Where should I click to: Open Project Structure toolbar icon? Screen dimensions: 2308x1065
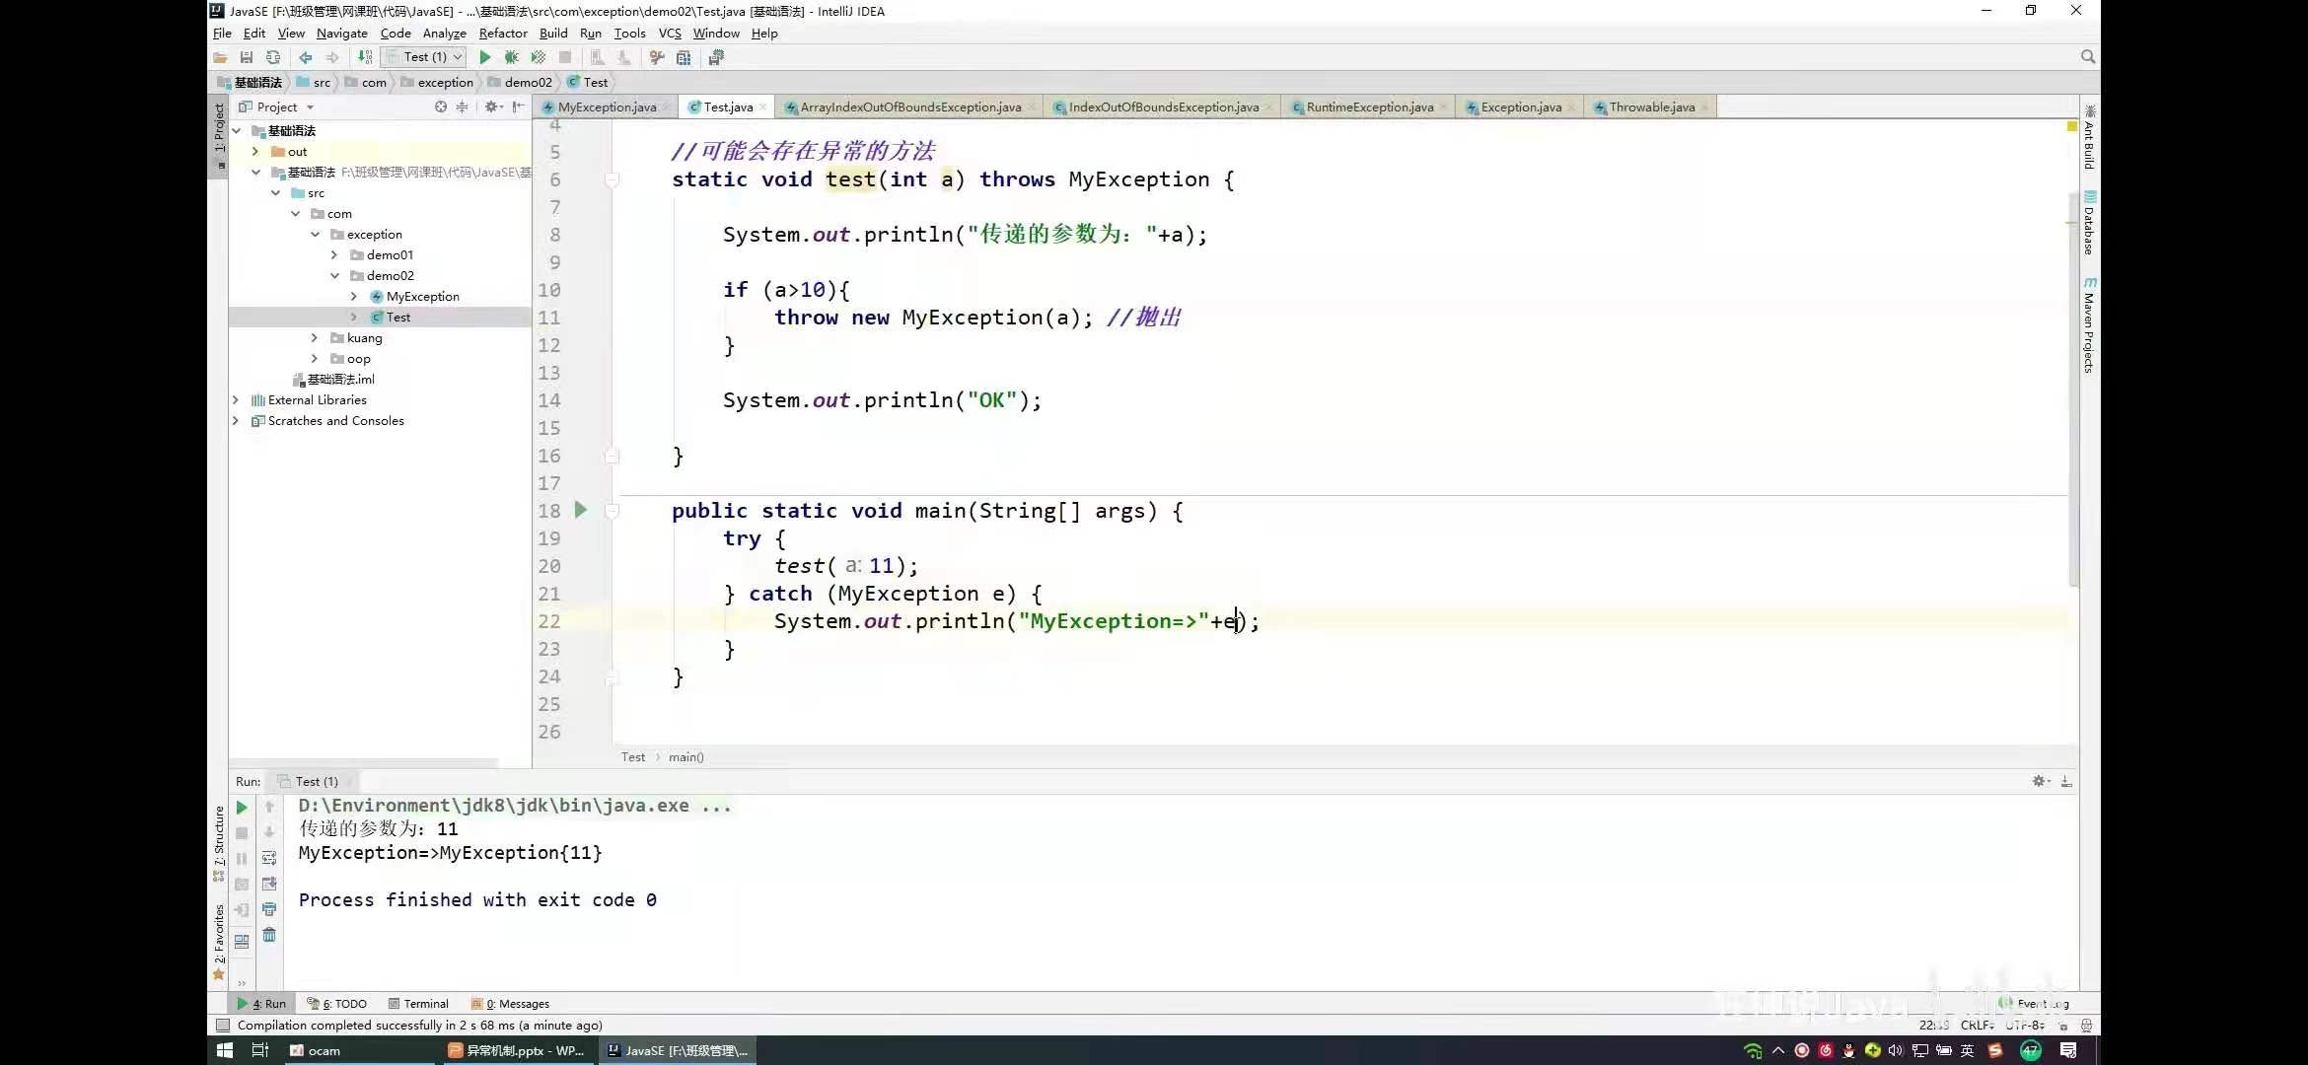click(x=684, y=57)
